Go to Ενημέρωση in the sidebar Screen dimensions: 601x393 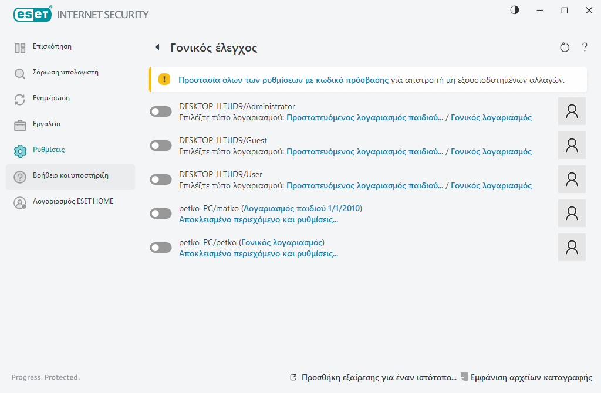(50, 99)
